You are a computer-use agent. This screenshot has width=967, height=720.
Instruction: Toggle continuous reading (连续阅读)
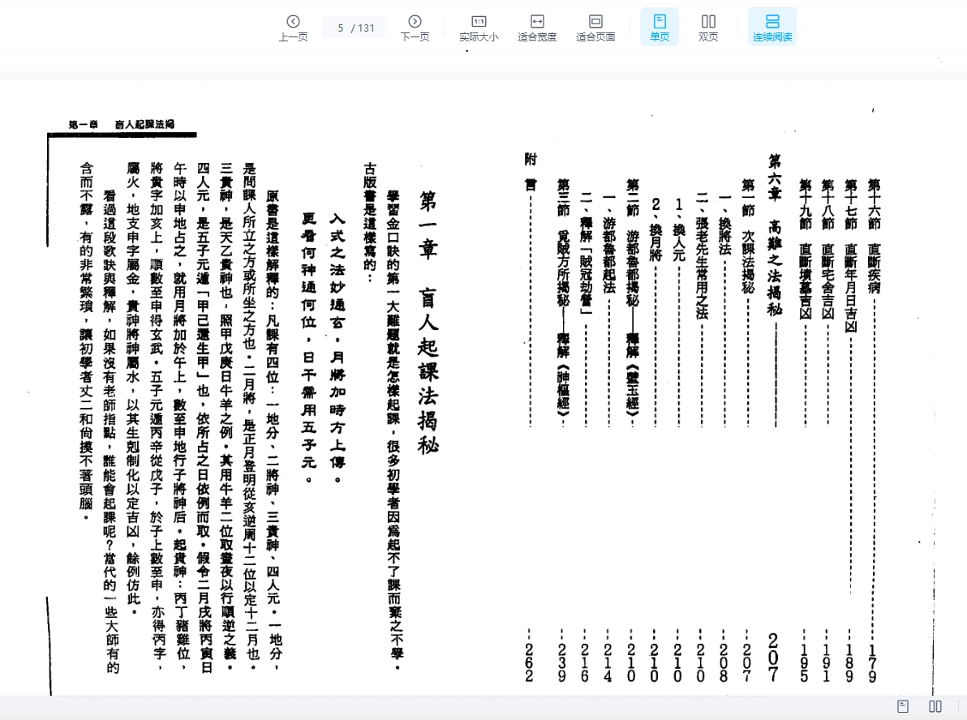pyautogui.click(x=772, y=28)
